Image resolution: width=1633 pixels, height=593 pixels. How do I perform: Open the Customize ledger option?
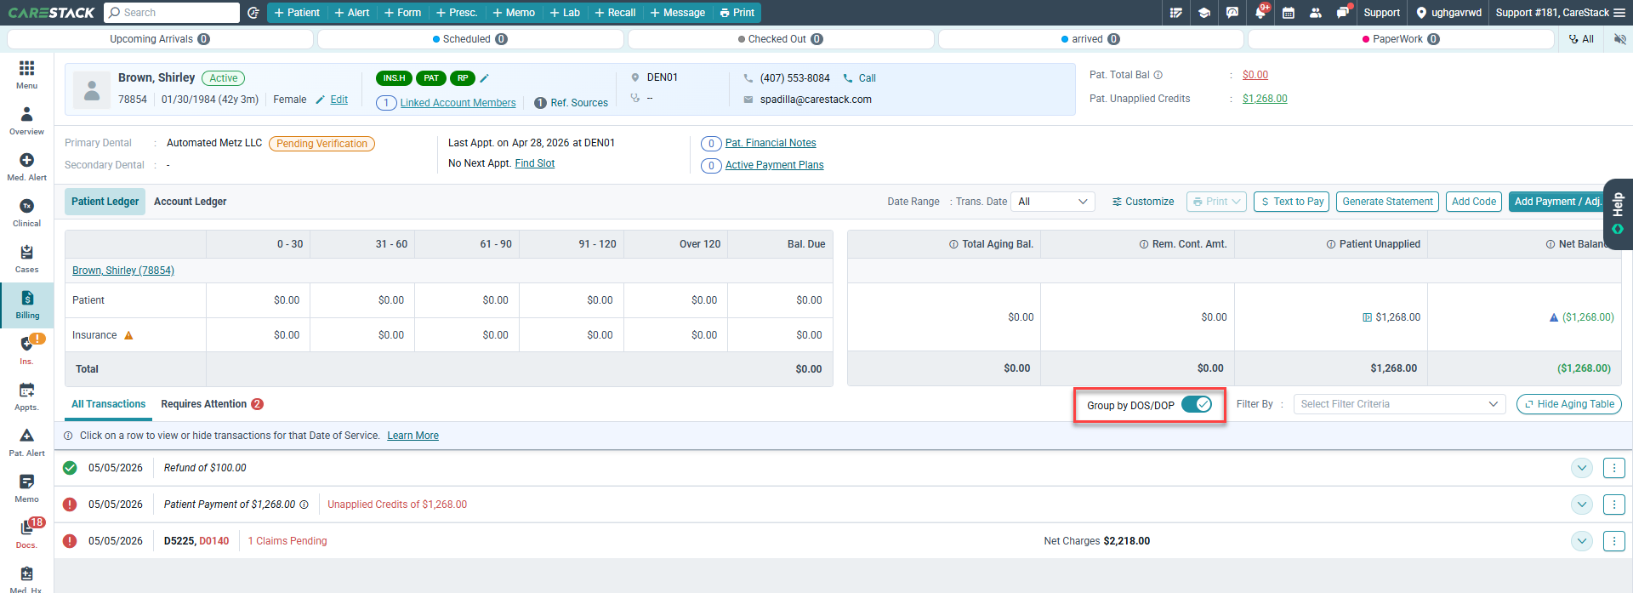click(1142, 202)
